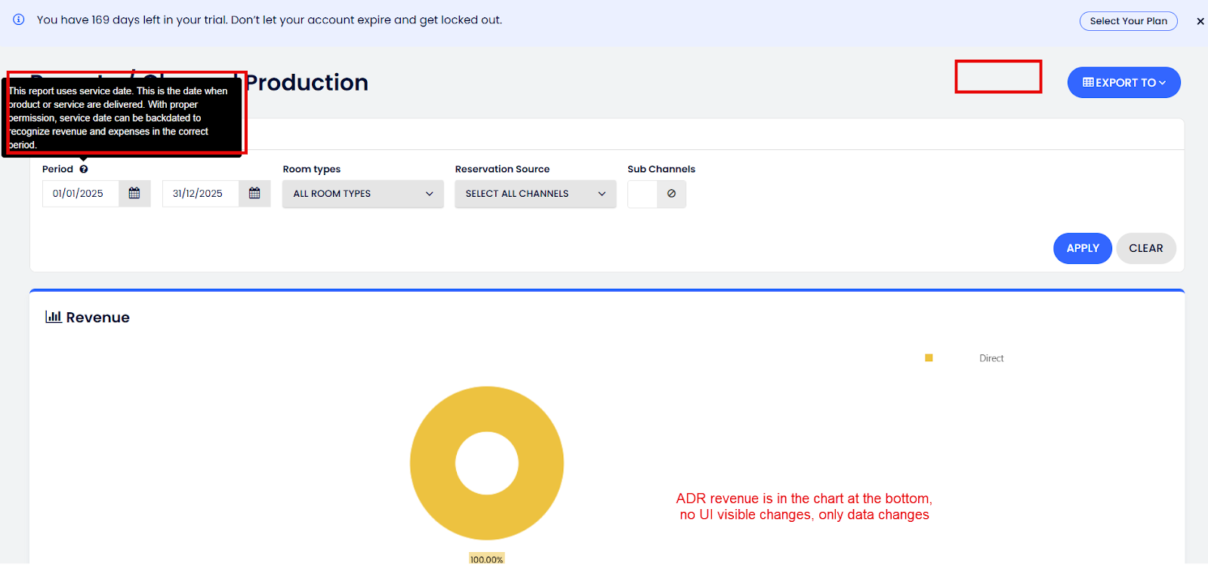Dismiss the trial notification banner
Screen dimensions: 1208x586
1200,21
